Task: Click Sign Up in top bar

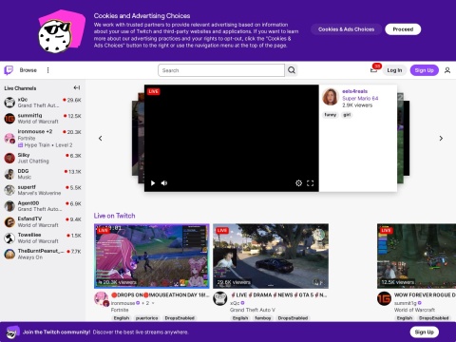Action: [424, 70]
